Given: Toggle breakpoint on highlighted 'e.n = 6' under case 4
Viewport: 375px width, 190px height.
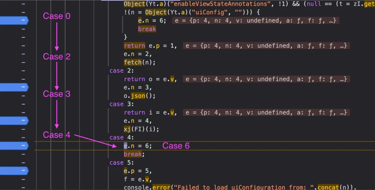Looking at the screenshot, I should point(14,146).
